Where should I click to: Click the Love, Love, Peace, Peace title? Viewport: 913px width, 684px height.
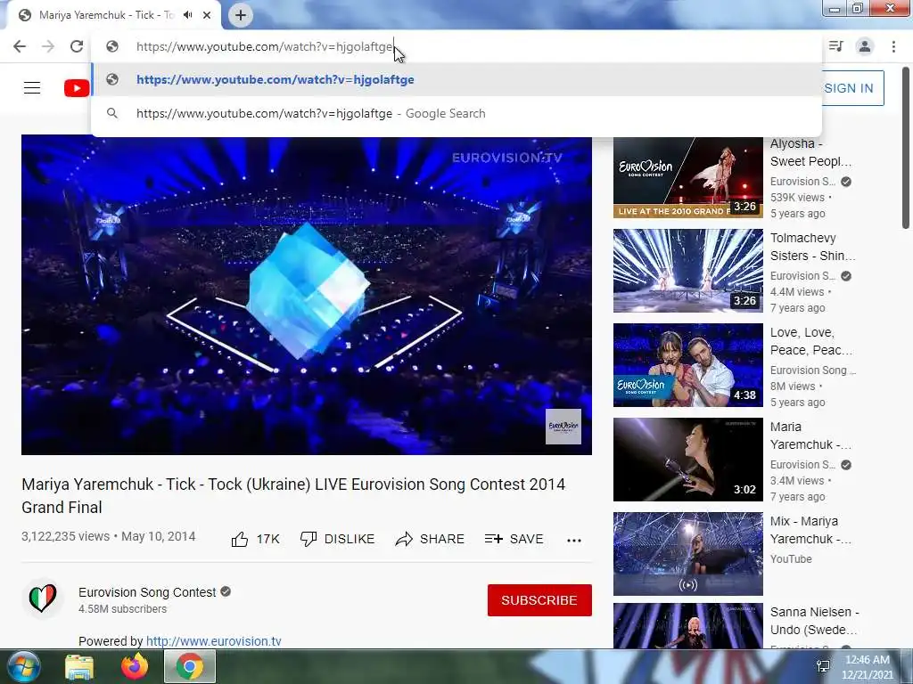tap(811, 341)
